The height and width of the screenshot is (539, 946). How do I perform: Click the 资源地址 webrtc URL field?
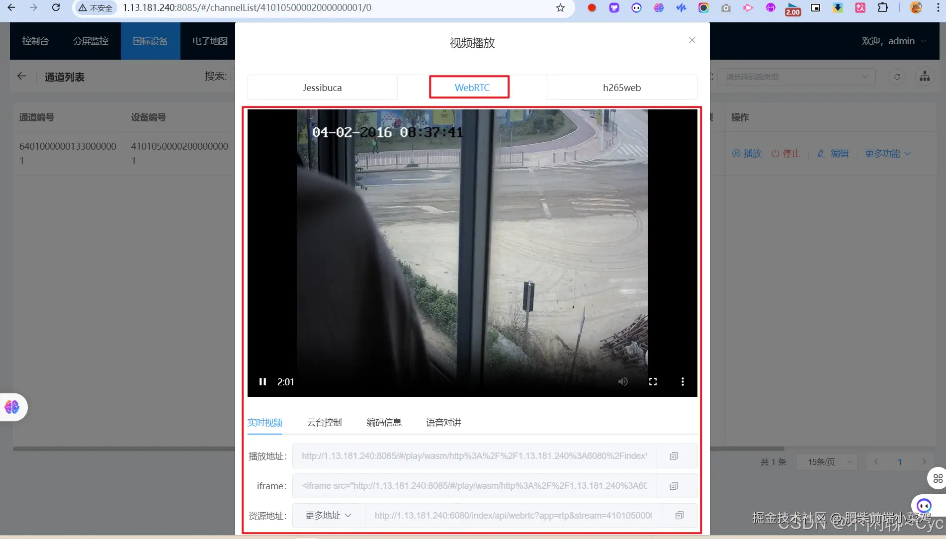(x=513, y=516)
